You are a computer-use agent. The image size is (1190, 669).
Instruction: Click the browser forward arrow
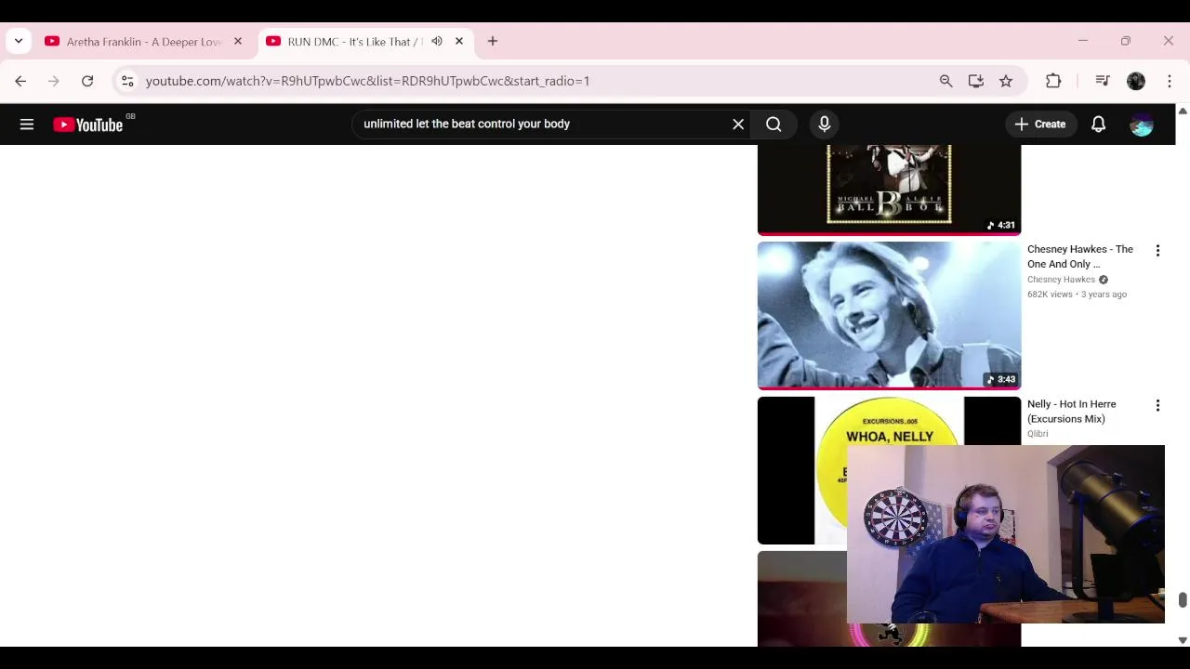(54, 81)
